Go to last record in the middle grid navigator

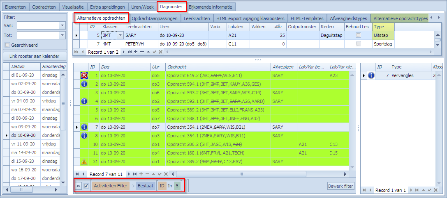pos(135,174)
